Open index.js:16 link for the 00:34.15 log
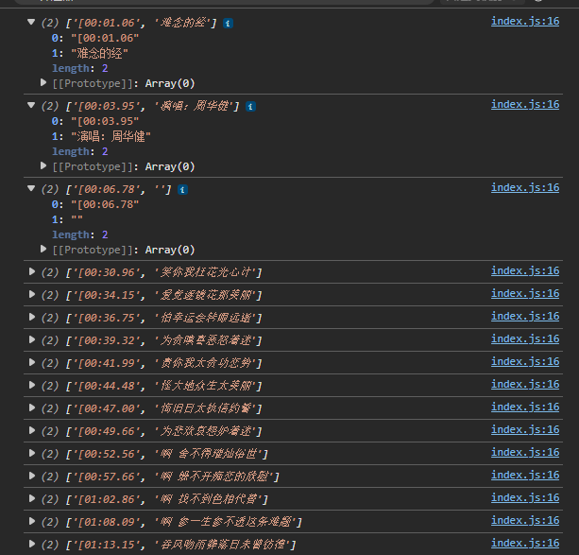 tap(525, 294)
